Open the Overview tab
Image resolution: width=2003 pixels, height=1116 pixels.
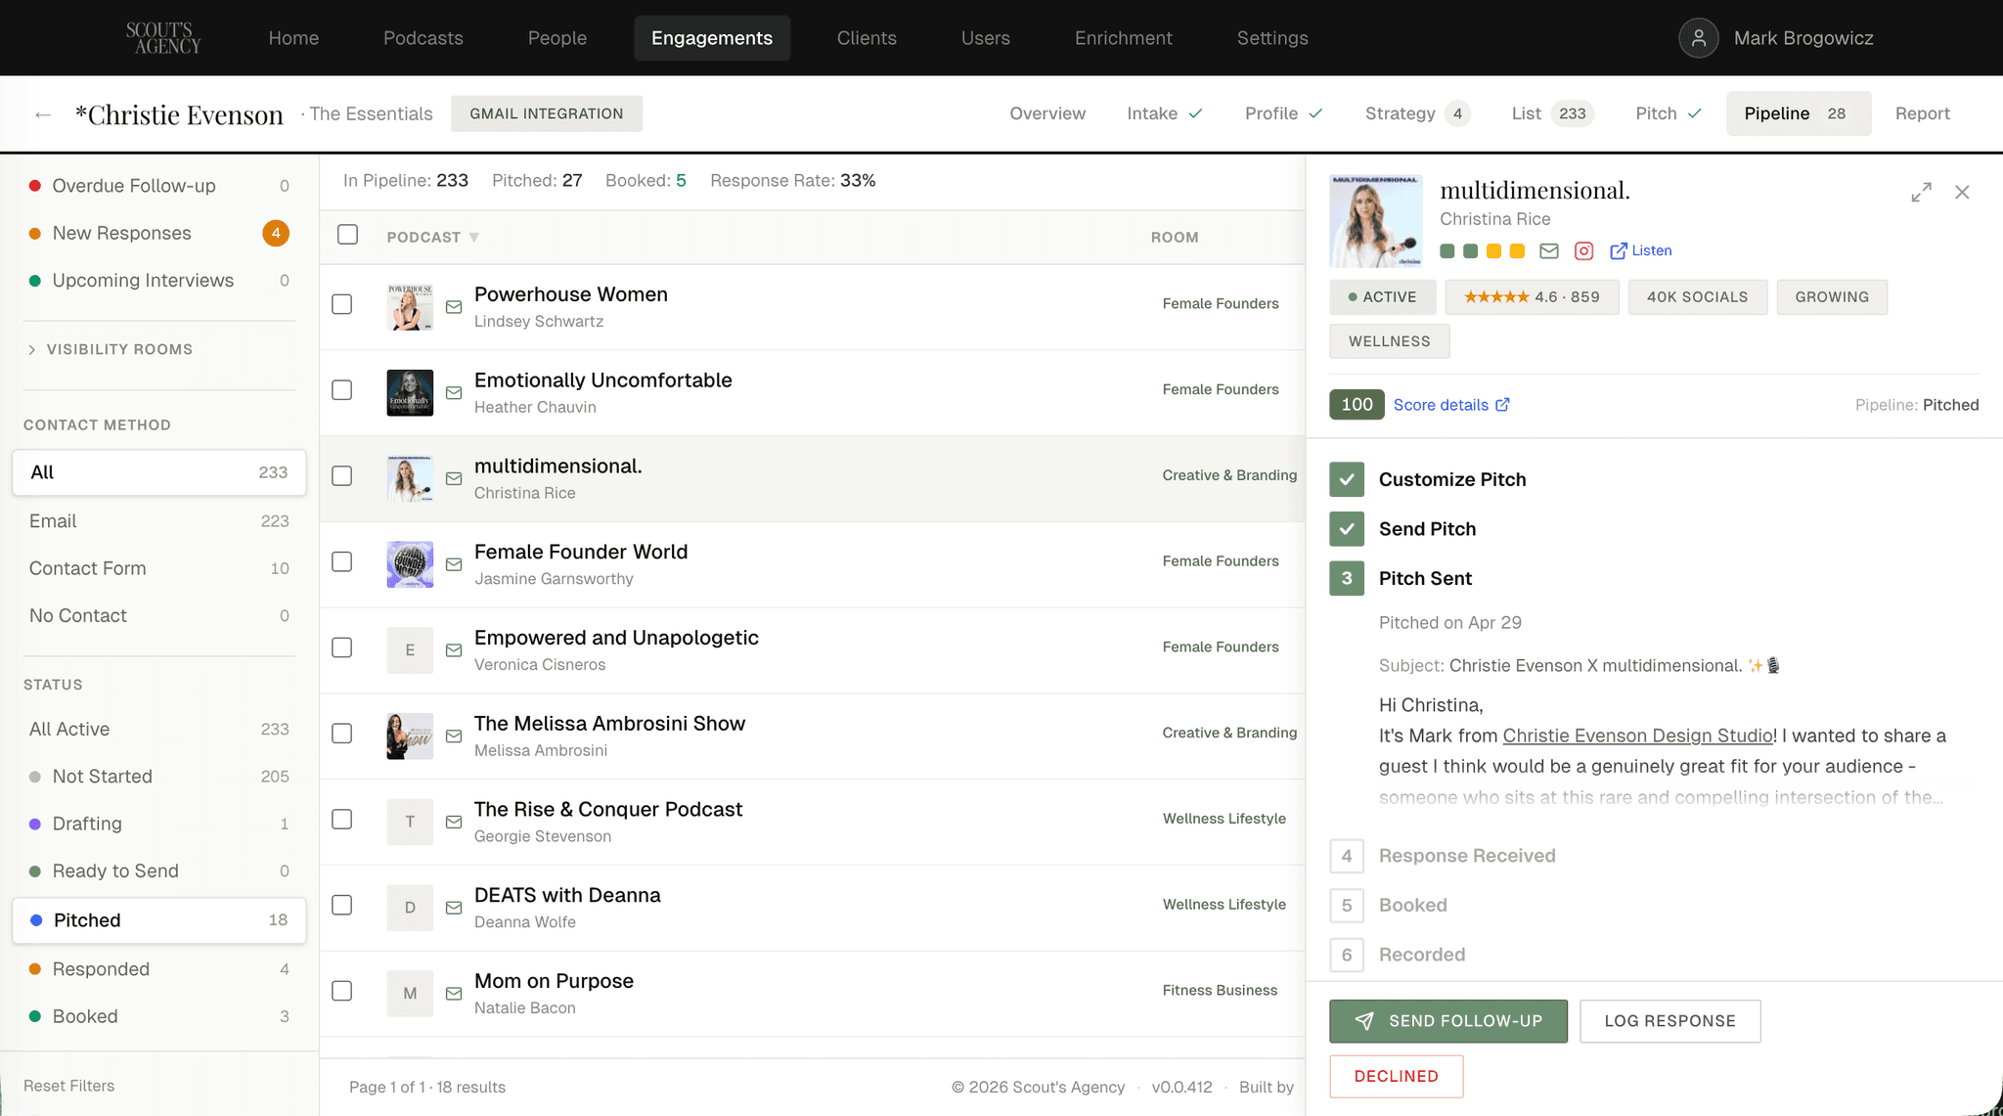click(x=1047, y=113)
